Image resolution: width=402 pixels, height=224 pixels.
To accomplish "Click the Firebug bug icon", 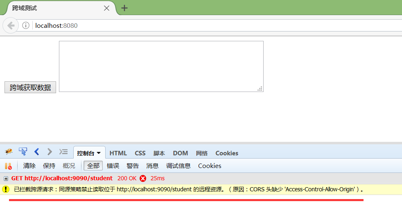I will coord(9,152).
